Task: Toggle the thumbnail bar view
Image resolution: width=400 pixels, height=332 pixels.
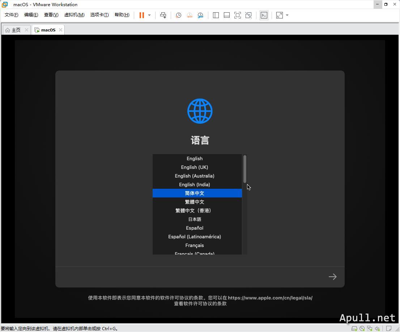Action: click(226, 15)
